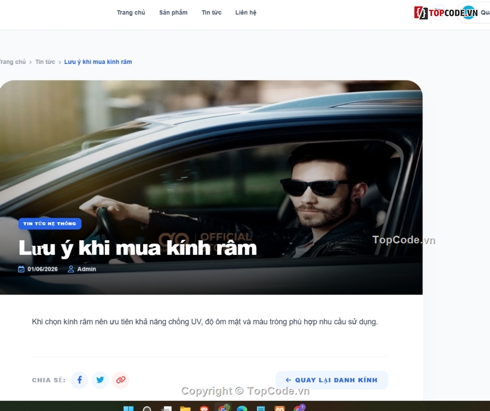Share the article on Twitter
Screen dimensions: 490x411
[100, 380]
